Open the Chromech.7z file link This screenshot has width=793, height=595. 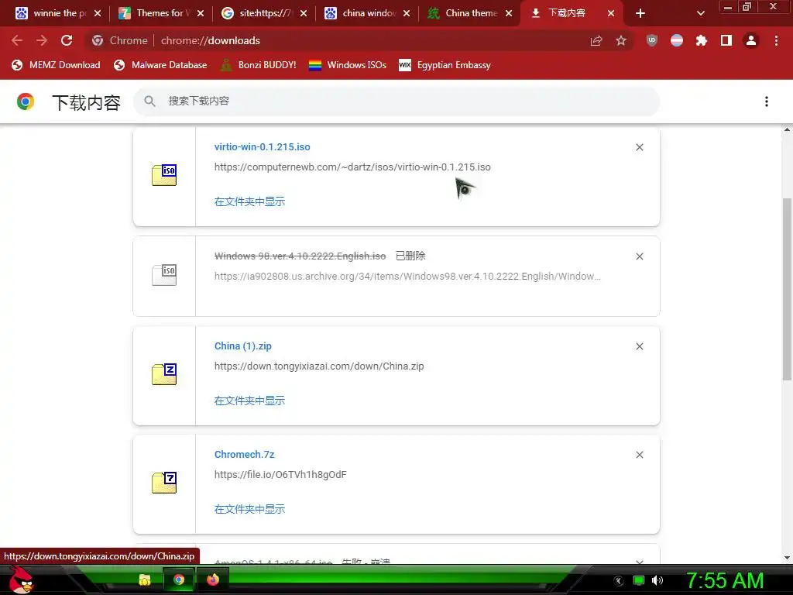coord(244,454)
